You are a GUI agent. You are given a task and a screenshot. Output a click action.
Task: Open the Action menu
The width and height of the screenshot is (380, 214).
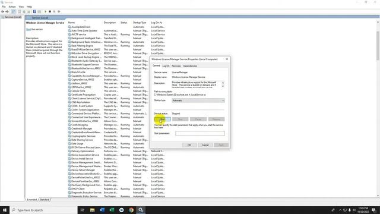(x=12, y=7)
